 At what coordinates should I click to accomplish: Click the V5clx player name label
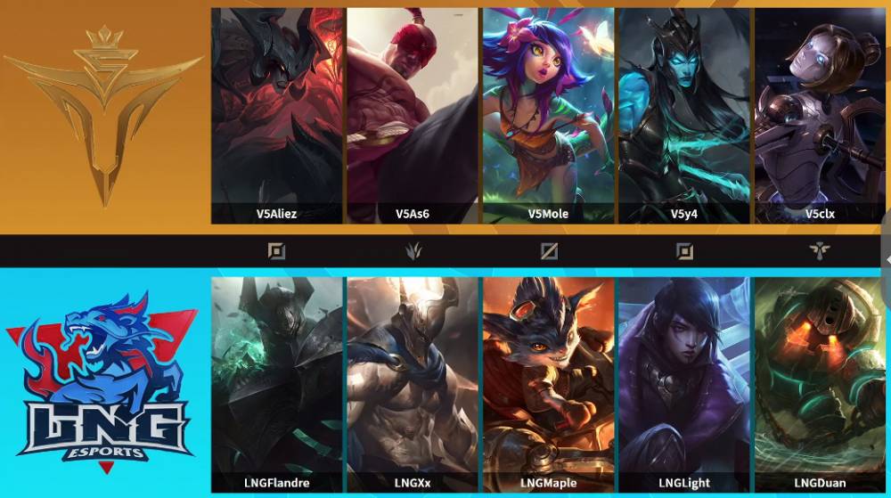(x=820, y=214)
